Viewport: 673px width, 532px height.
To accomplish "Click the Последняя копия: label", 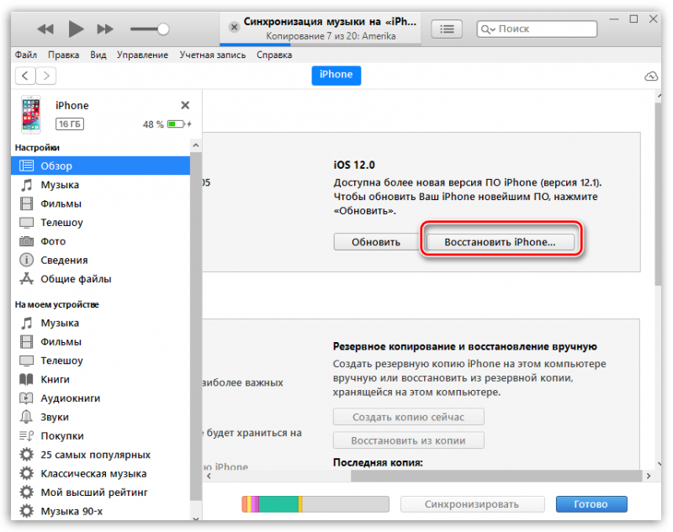I will click(x=378, y=463).
